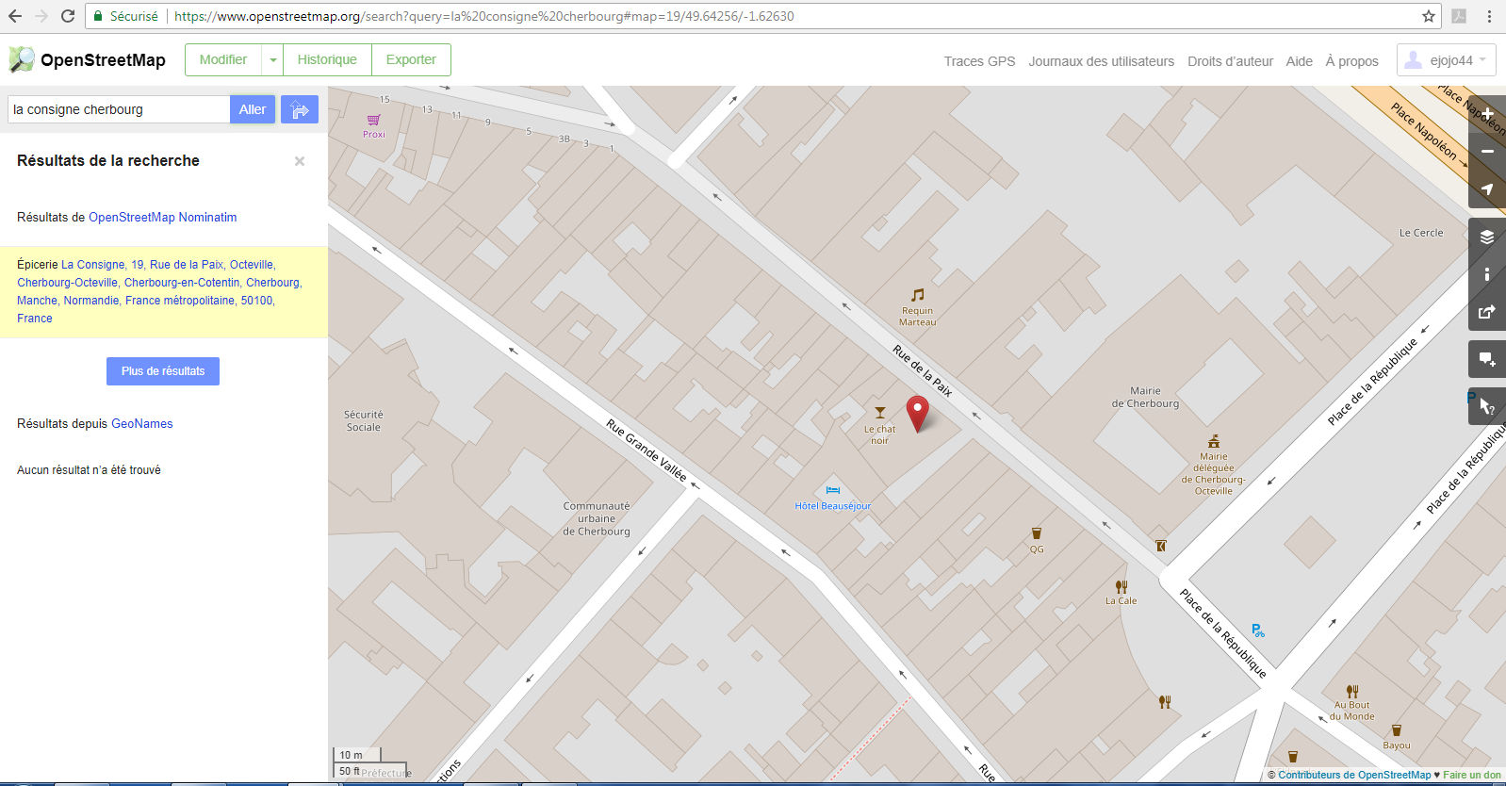The height and width of the screenshot is (786, 1506).
Task: Click the Rue Grande Vallée street label
Action: 647,450
